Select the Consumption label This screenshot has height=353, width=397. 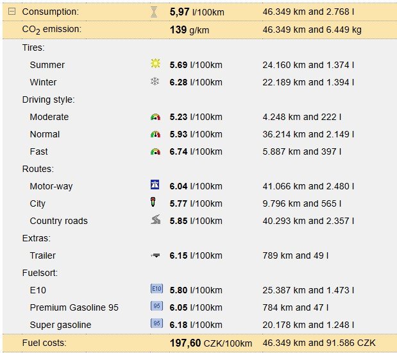point(51,12)
